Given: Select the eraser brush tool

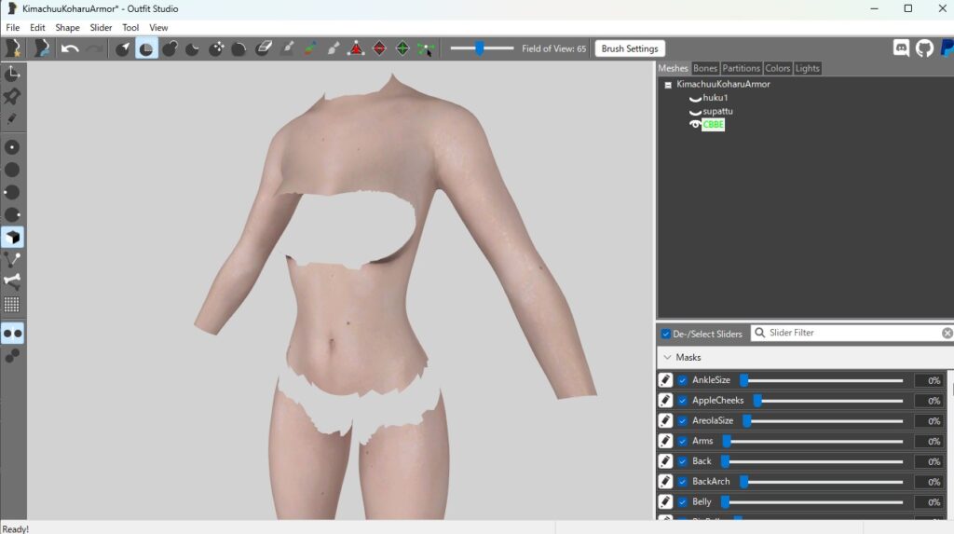Looking at the screenshot, I should click(x=263, y=48).
